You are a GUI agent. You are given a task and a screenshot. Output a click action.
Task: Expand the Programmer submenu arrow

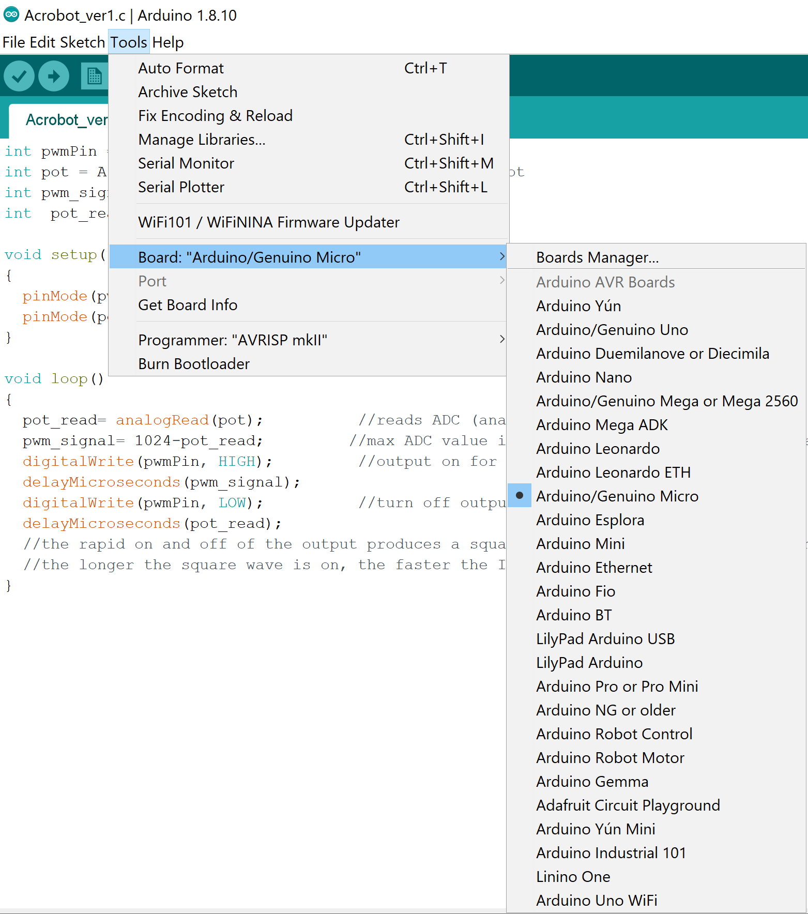click(x=502, y=339)
